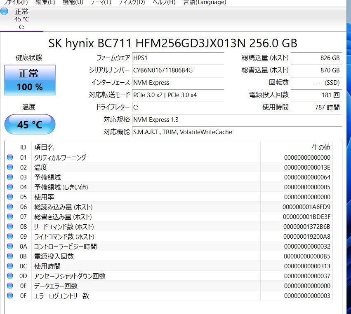
Task: Click the blue status orb for 温度 row
Action: [x=10, y=167]
